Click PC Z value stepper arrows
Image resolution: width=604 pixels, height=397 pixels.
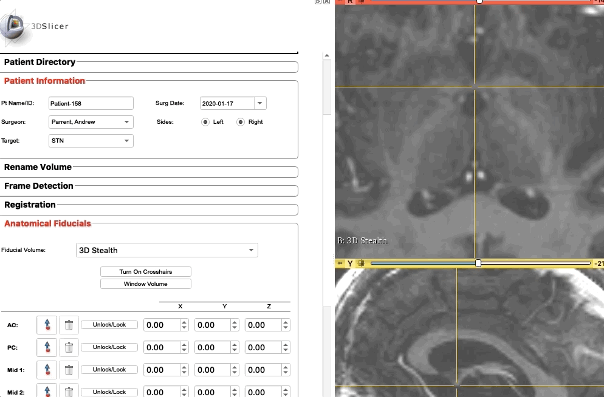286,347
